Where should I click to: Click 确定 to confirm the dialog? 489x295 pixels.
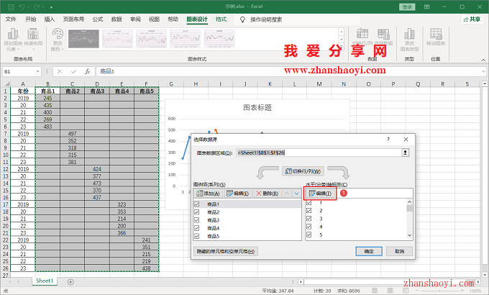[x=369, y=251]
